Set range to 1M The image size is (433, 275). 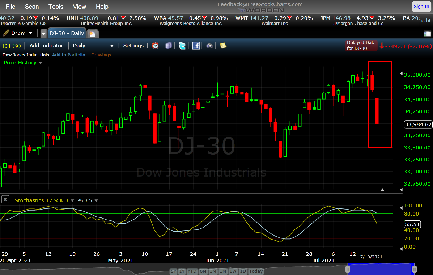tap(223, 271)
